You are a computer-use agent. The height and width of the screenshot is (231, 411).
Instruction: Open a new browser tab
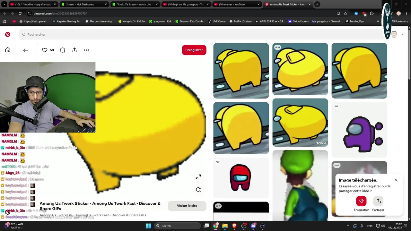click(317, 4)
